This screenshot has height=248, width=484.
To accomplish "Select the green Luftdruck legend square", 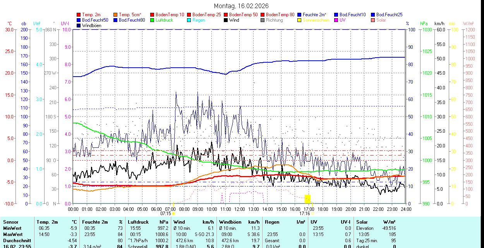I will pyautogui.click(x=153, y=20).
